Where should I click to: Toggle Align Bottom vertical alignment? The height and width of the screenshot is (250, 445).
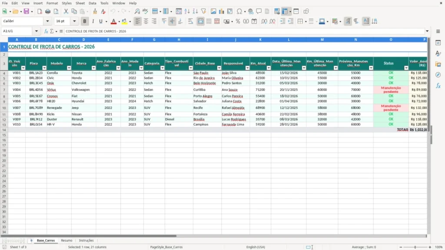pyautogui.click(x=180, y=21)
